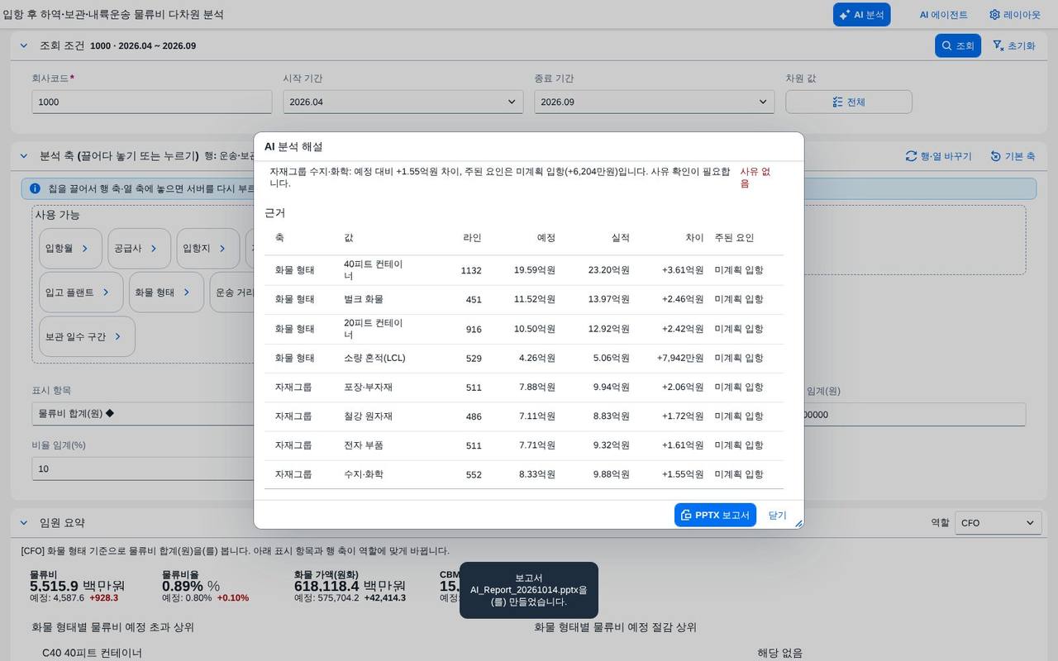Image resolution: width=1058 pixels, height=661 pixels.
Task: Restore axes with 기본 축
Action: (x=1013, y=156)
